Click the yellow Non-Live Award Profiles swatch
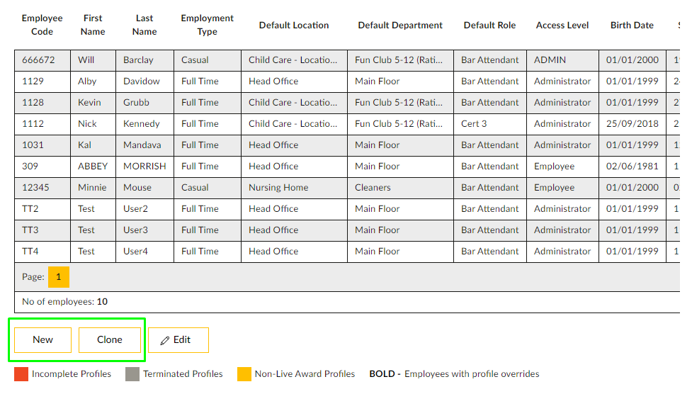Image resolution: width=692 pixels, height=394 pixels. click(244, 374)
